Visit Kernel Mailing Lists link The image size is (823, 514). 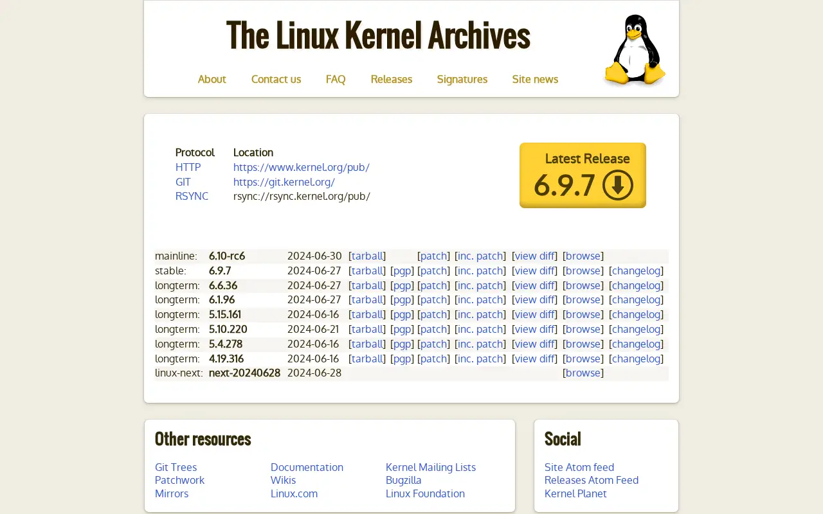click(431, 467)
